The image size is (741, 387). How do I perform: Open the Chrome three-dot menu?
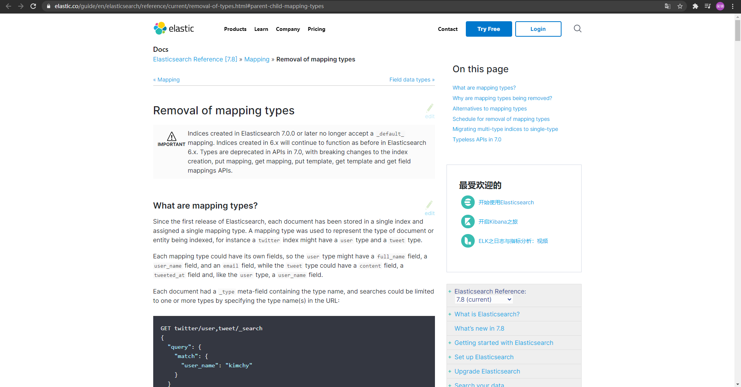733,6
